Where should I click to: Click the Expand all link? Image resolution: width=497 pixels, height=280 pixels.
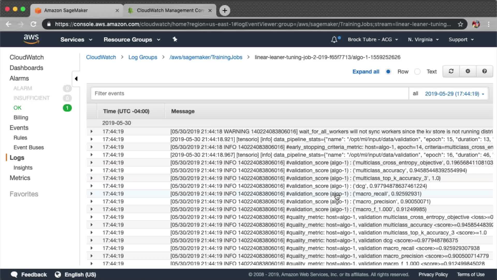366,72
